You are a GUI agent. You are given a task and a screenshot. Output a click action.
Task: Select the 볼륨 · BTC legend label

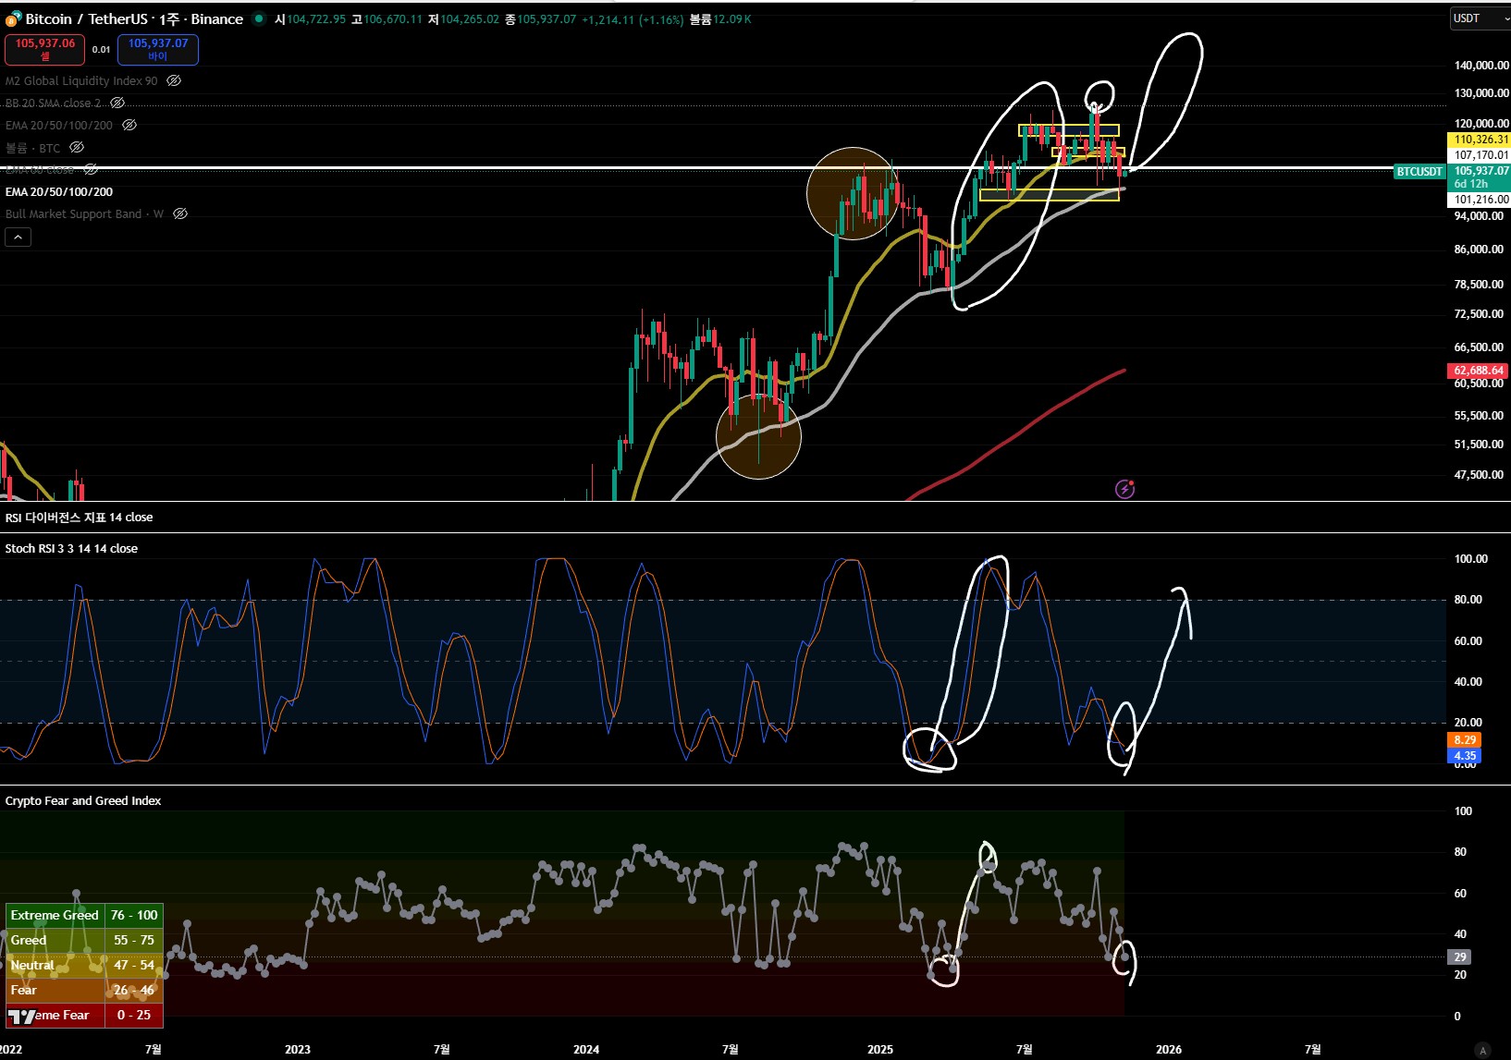33,147
